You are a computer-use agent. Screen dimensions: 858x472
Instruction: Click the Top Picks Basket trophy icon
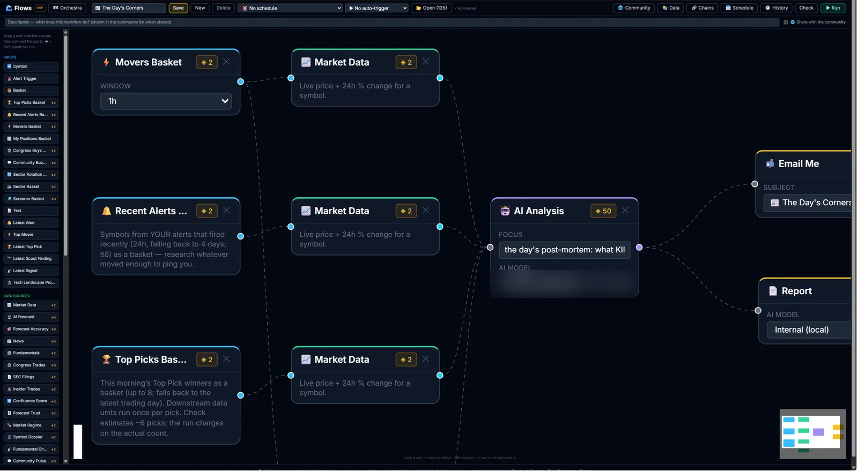click(x=106, y=359)
